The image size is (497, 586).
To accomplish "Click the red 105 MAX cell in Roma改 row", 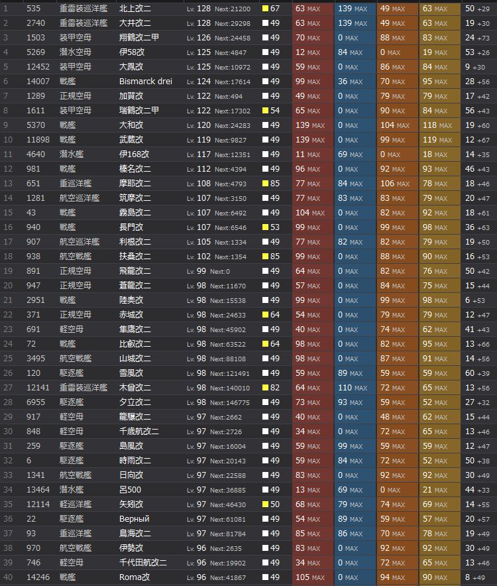I will point(312,577).
